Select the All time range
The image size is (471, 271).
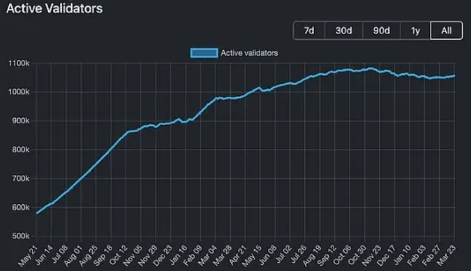click(446, 31)
